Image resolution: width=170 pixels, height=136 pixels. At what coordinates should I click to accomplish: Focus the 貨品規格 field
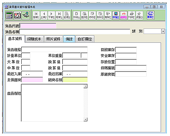[55, 50]
